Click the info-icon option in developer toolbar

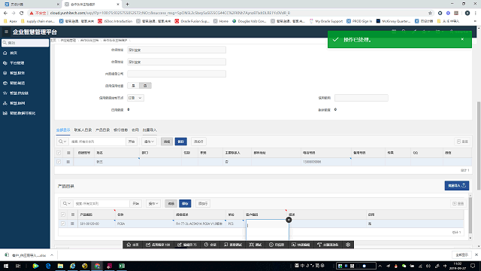click(x=277, y=245)
